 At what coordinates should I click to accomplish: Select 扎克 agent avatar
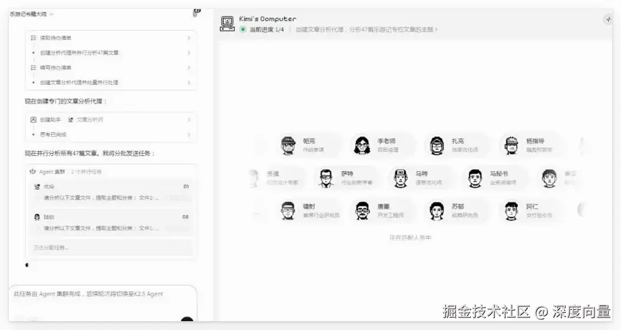[437, 145]
